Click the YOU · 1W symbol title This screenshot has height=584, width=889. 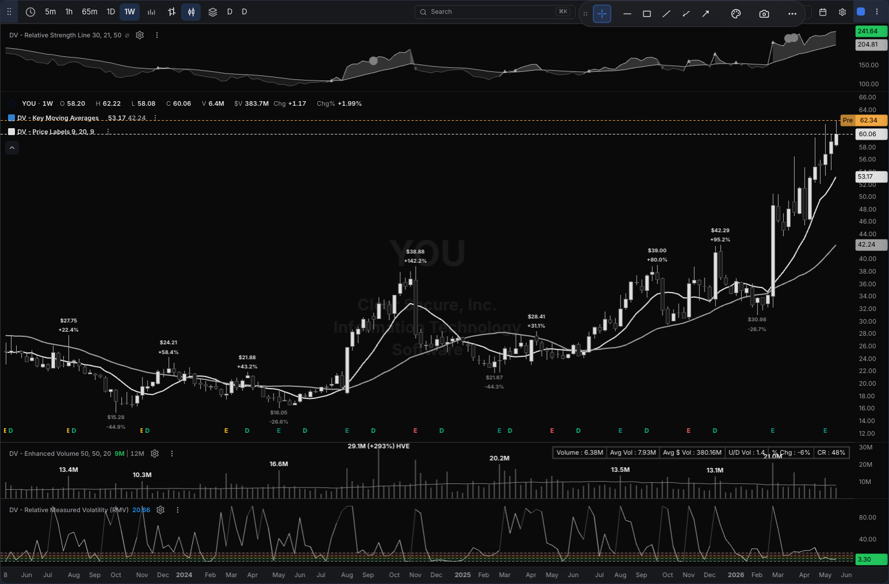(x=37, y=103)
